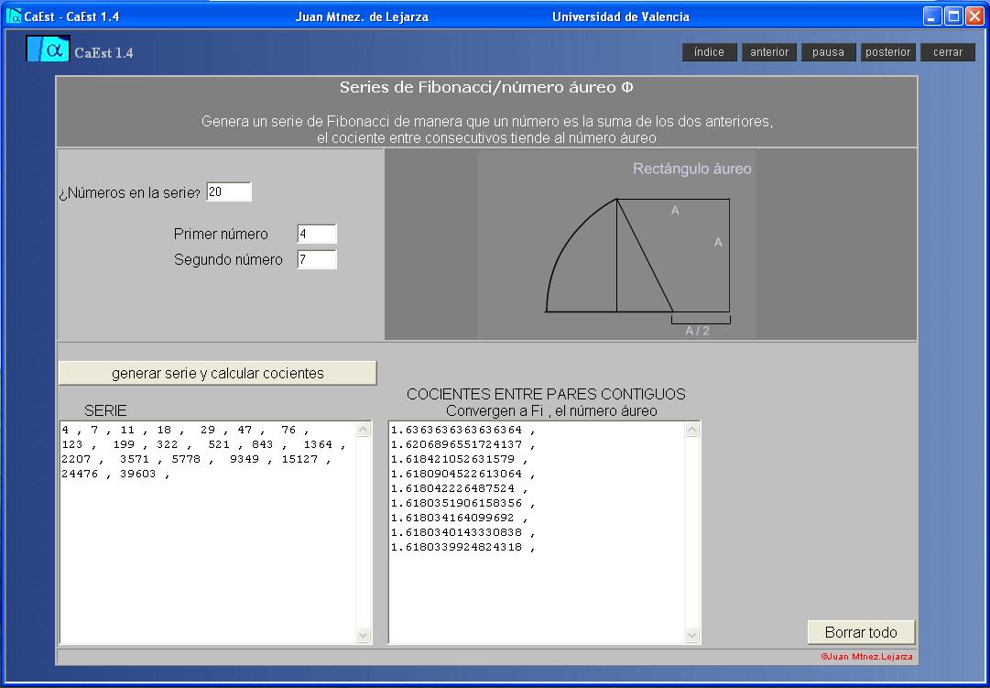Viewport: 990px width, 688px height.
Task: Click the 'Rectángulo áureo' label
Action: [x=692, y=169]
